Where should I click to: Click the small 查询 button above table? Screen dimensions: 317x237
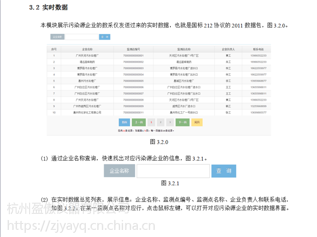104,37
